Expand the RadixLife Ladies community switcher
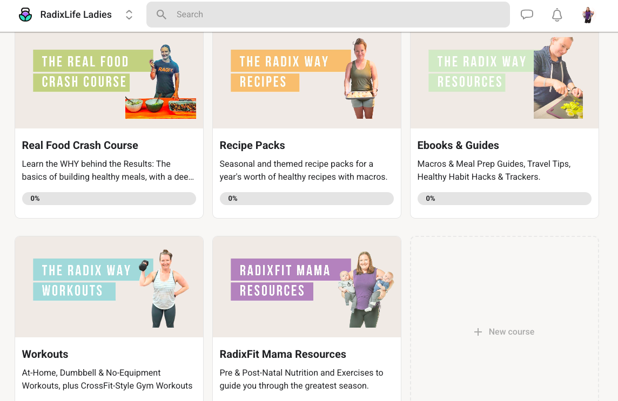The width and height of the screenshot is (618, 401). (129, 15)
